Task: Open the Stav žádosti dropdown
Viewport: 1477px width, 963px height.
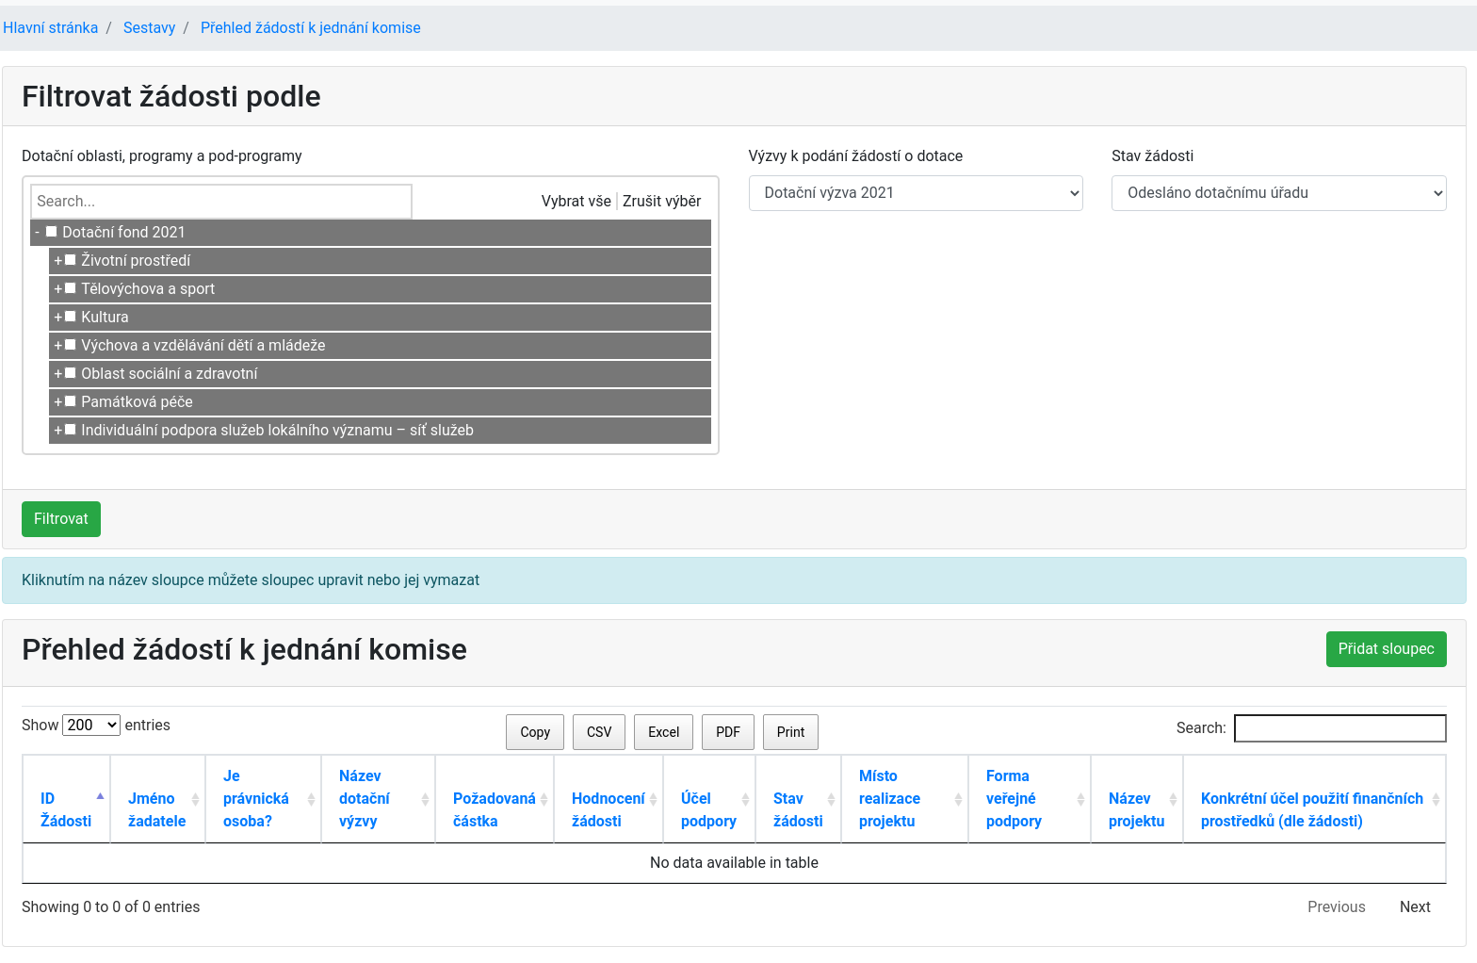Action: [1278, 193]
